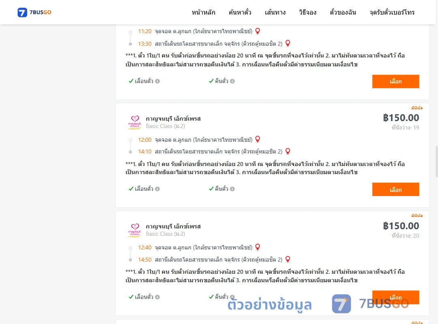The width and height of the screenshot is (438, 324).
Task: Click map pin next to 12:40 departure stop
Action: [x=258, y=247]
